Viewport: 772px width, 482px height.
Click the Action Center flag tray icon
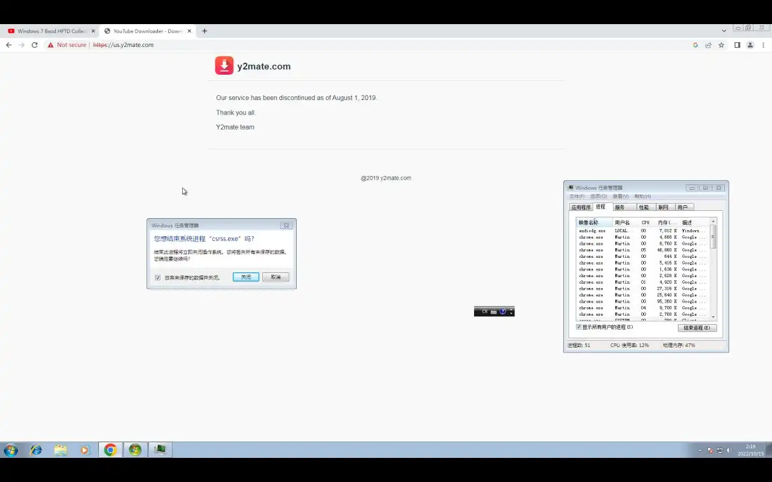710,450
